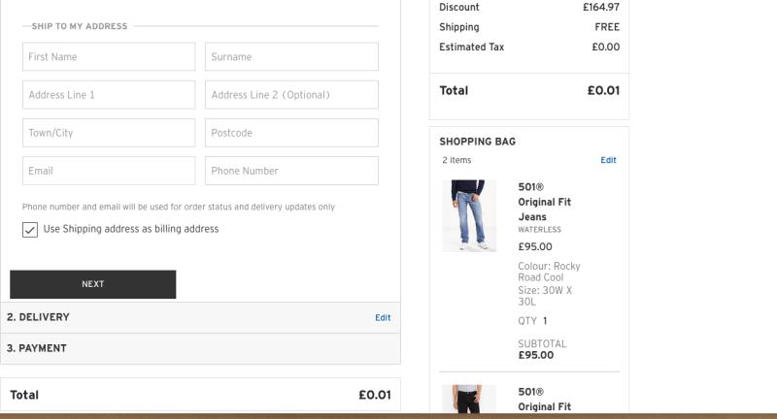The width and height of the screenshot is (777, 419).
Task: Click the Ship To My Address heading
Action: [x=80, y=26]
